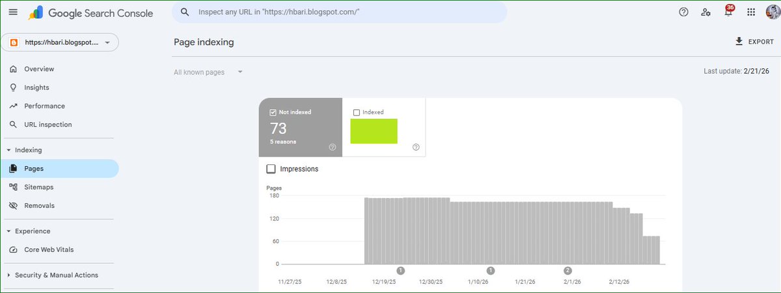The height and width of the screenshot is (293, 781).
Task: Open the hamburger main menu
Action: coord(13,12)
